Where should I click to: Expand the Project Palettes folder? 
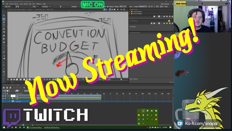coord(130,14)
